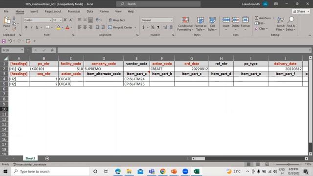Switch to the Page Layout tab

tap(53, 11)
